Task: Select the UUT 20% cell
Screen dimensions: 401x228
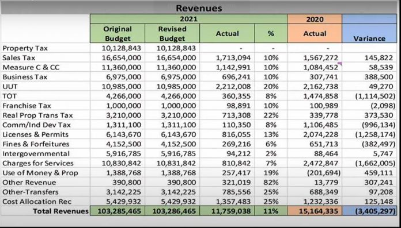Action: pyautogui.click(x=271, y=87)
